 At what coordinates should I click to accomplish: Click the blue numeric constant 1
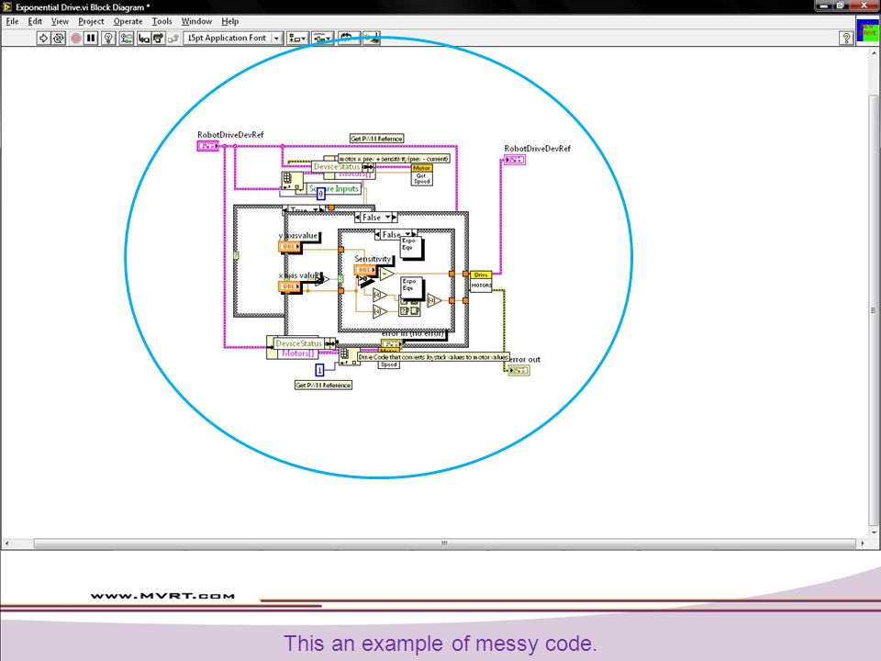coord(319,370)
